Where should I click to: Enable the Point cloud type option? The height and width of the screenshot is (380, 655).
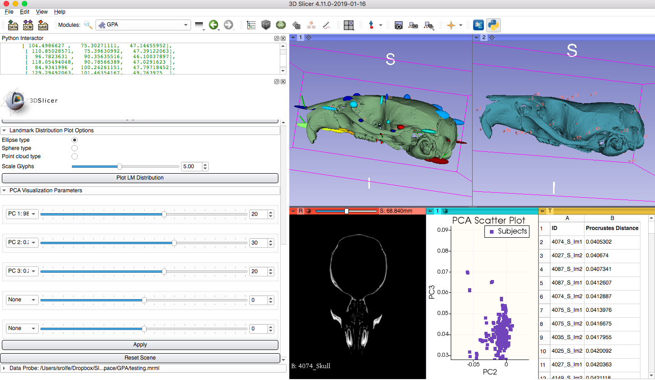point(74,156)
